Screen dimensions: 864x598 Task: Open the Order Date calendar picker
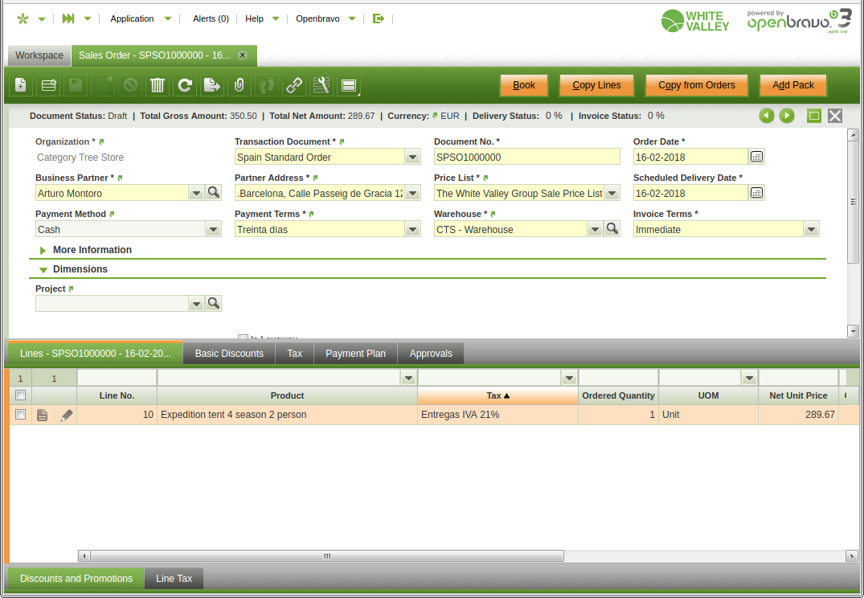[756, 157]
